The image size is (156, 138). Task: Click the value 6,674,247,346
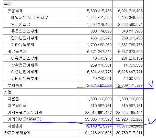pyautogui.click(x=99, y=52)
